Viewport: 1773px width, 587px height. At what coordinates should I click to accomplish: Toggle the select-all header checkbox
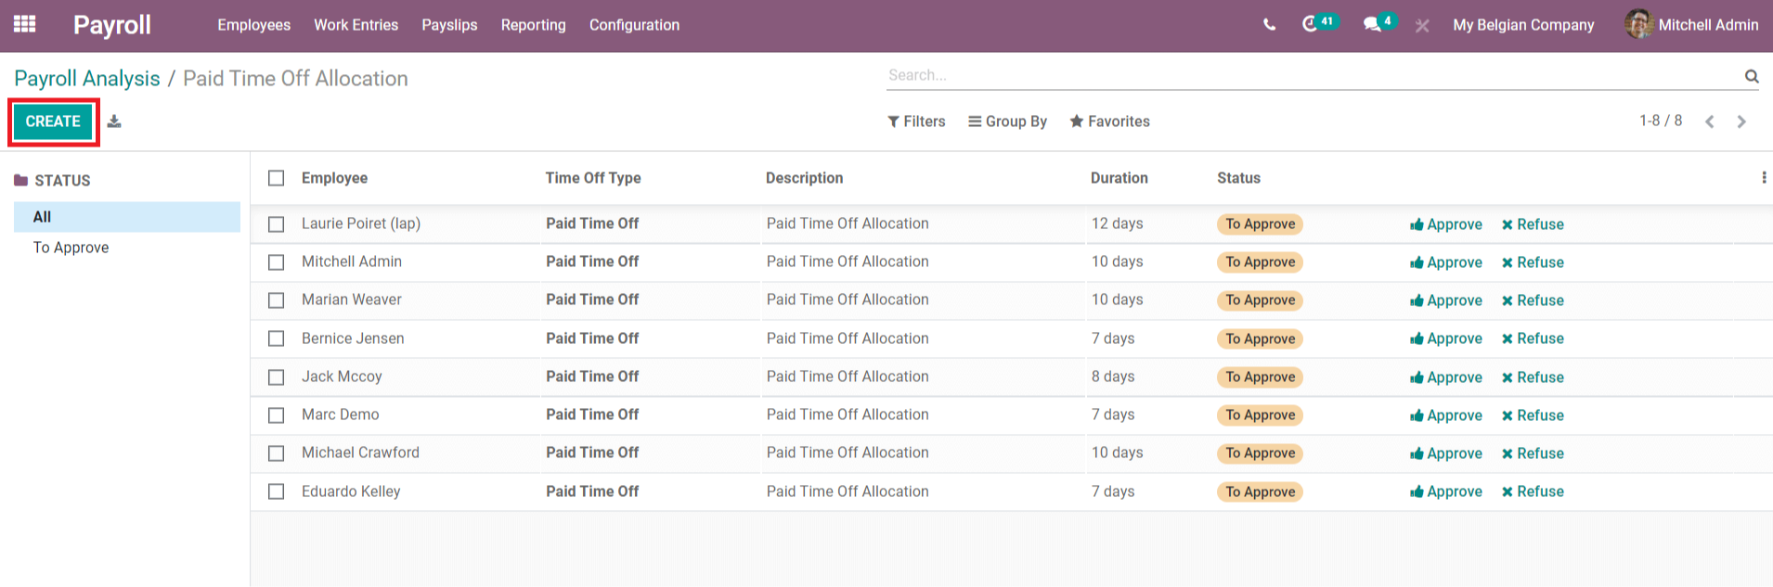coord(277,178)
